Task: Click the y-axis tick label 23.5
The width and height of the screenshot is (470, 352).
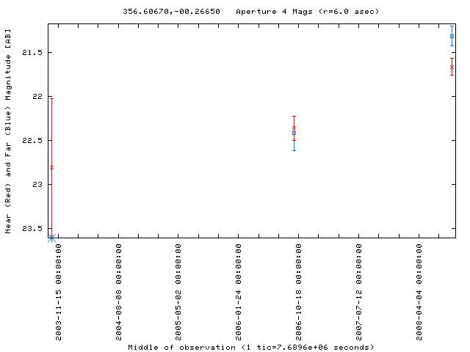Action: (x=32, y=228)
